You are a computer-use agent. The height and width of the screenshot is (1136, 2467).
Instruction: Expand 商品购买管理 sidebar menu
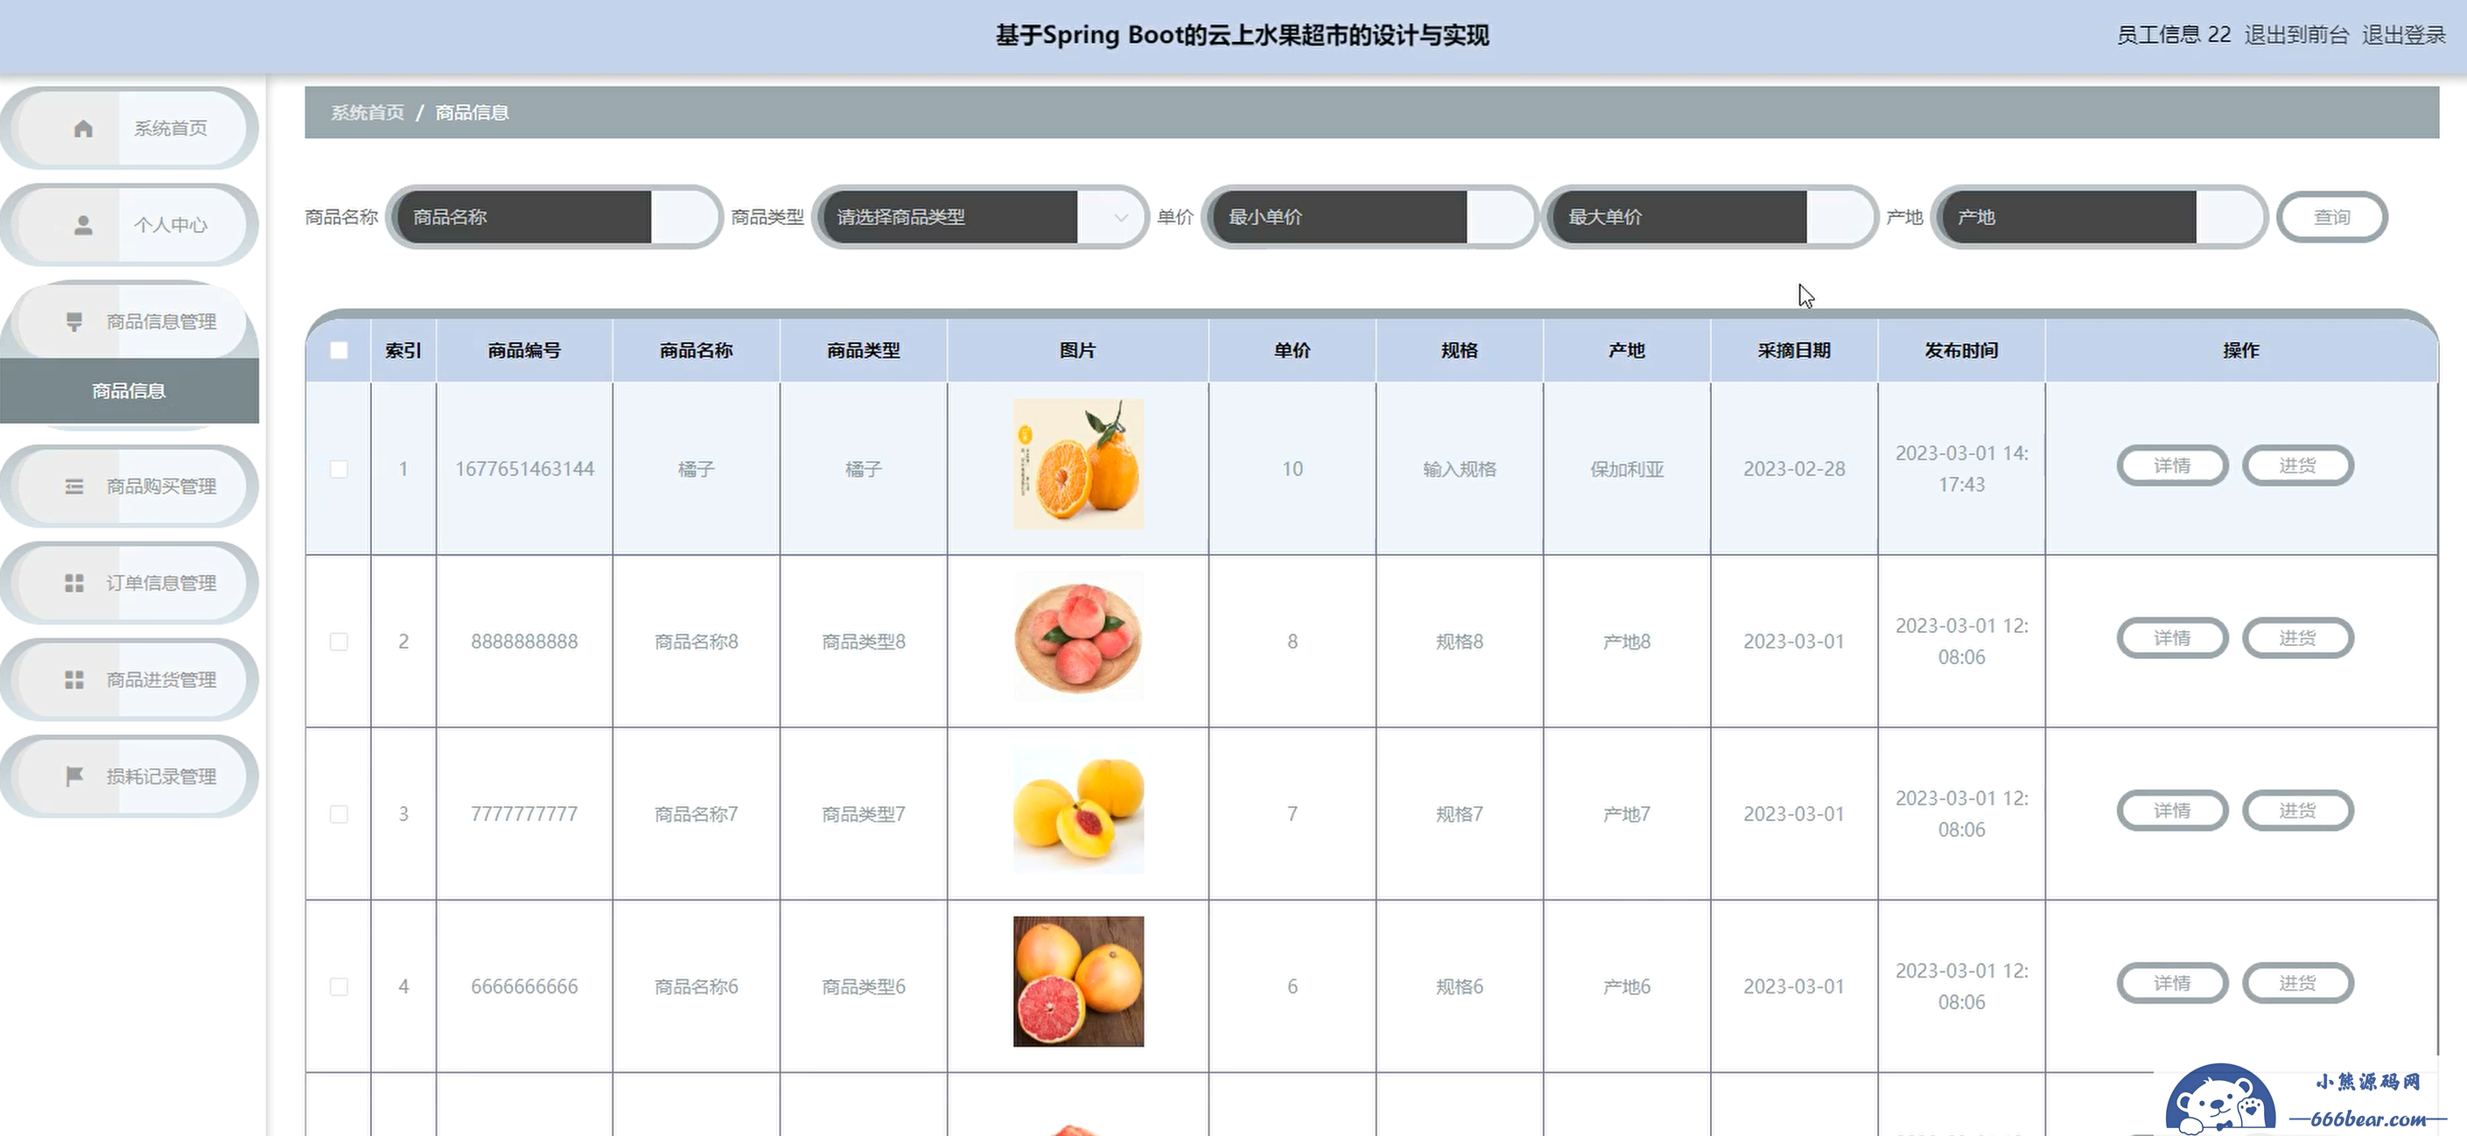[x=130, y=487]
